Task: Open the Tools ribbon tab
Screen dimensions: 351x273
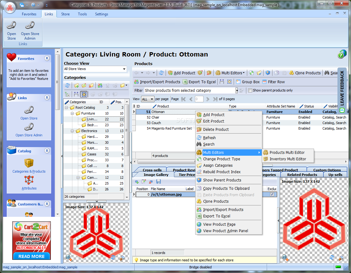Action: point(83,14)
